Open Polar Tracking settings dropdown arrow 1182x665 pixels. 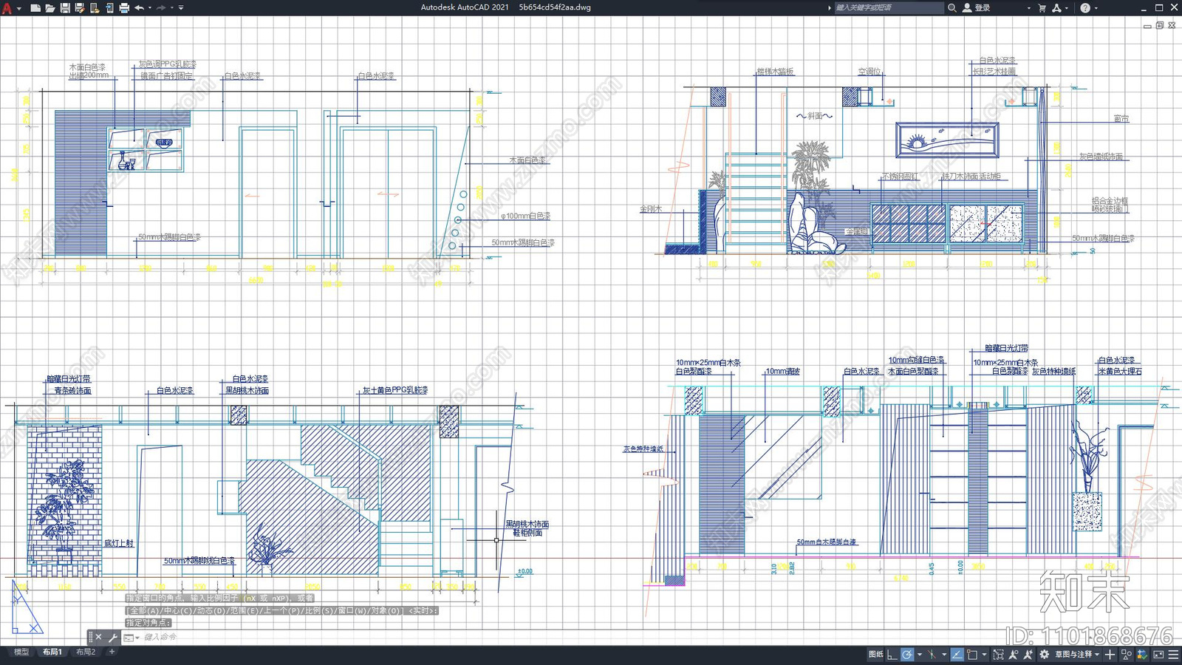tap(920, 655)
